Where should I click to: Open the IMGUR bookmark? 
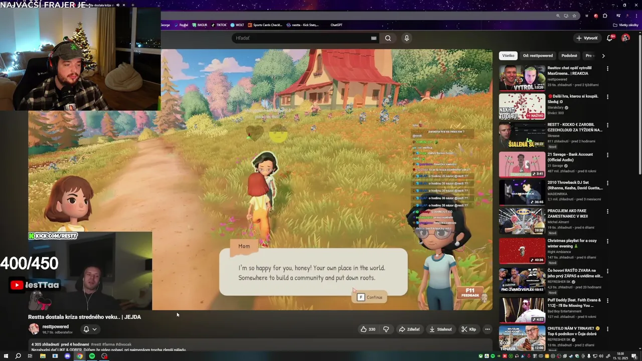pos(200,25)
